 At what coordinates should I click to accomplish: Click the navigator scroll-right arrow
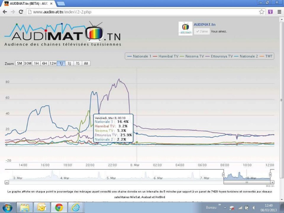(x=272, y=182)
